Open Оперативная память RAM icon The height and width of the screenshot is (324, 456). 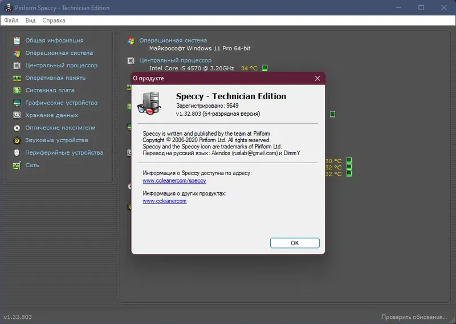[x=17, y=78]
